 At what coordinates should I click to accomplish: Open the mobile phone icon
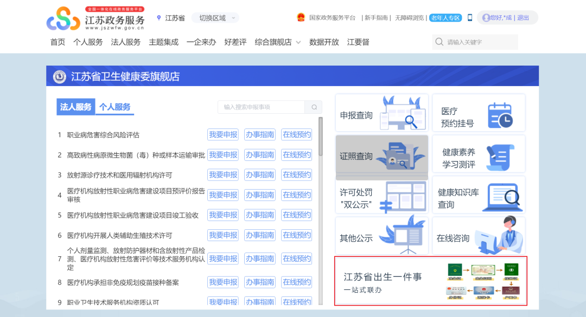coord(470,17)
